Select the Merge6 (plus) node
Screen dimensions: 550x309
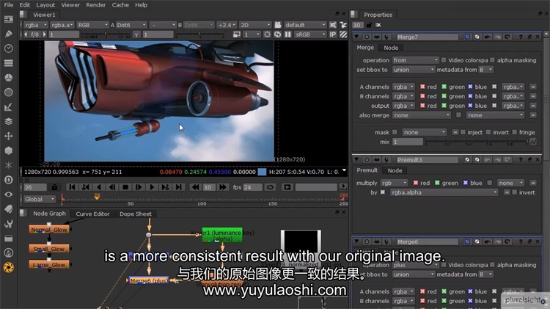coord(148,280)
